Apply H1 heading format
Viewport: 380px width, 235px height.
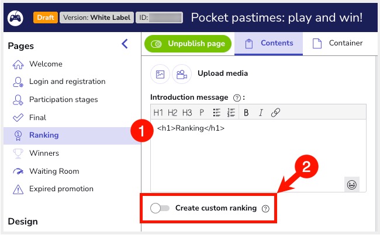(x=158, y=113)
